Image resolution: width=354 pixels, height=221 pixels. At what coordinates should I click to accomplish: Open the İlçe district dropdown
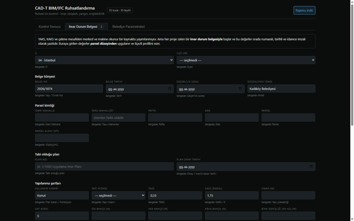(246, 60)
